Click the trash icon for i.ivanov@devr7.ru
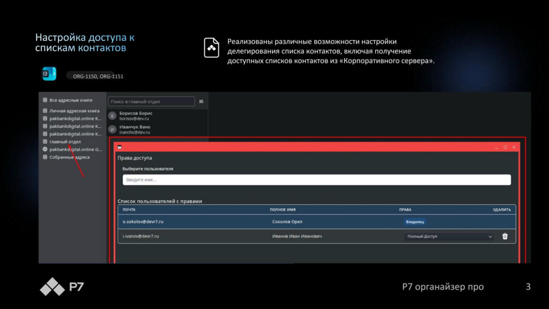The image size is (549, 309). tap(505, 236)
